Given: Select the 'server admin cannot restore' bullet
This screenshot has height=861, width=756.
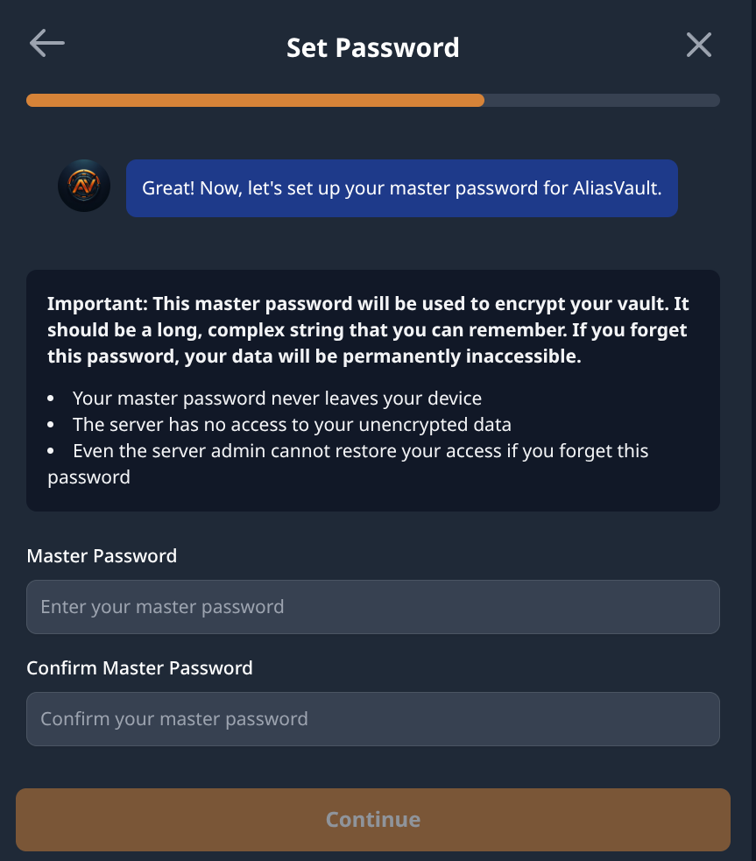Looking at the screenshot, I should (x=360, y=451).
